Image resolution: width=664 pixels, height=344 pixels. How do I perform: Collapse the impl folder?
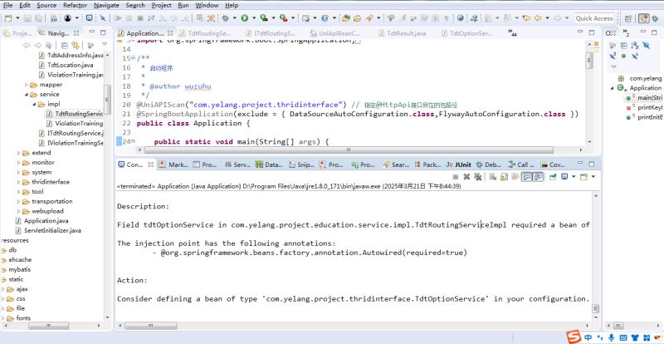click(34, 105)
